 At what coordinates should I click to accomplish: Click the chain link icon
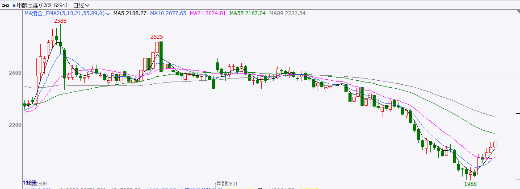[6, 5]
